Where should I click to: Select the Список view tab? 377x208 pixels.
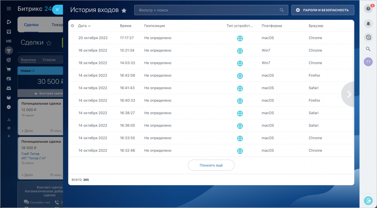point(49,60)
